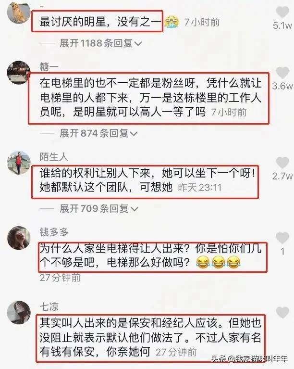View 陌生人's profile avatar
The height and width of the screenshot is (369, 294).
point(19,163)
